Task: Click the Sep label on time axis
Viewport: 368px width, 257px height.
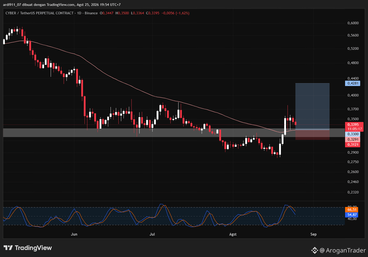Action: tap(314, 234)
